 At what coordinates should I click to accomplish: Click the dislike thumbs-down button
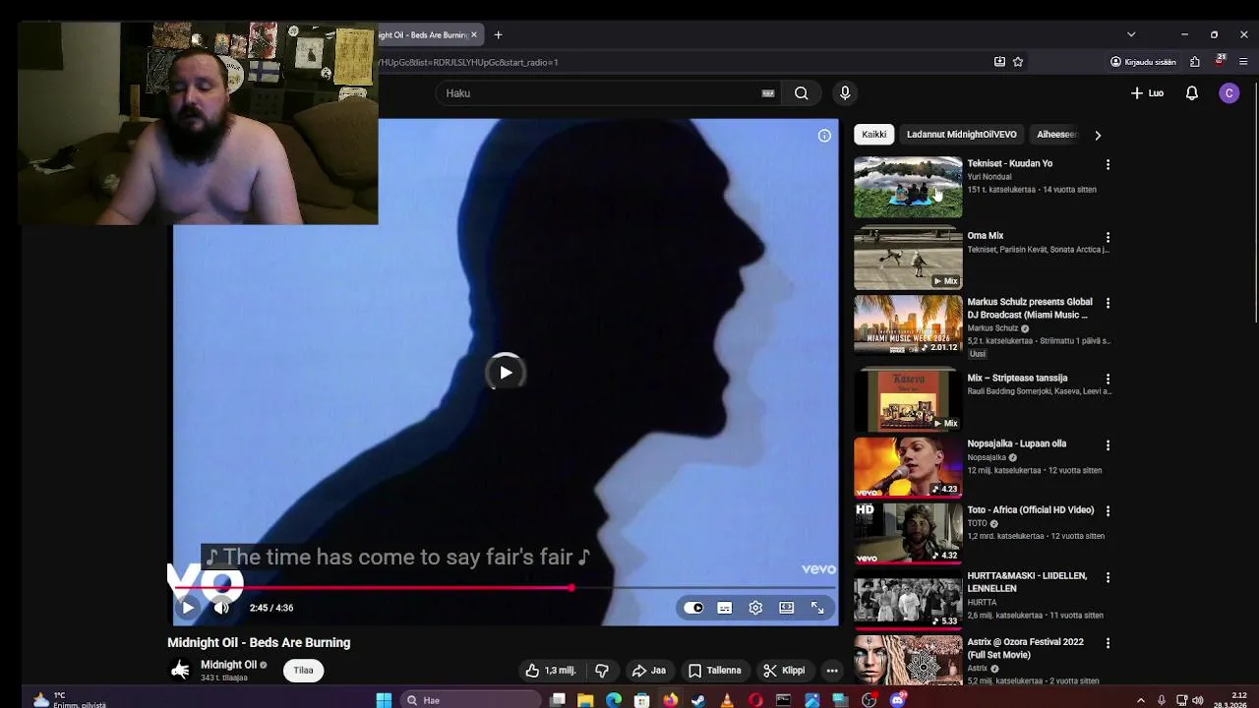point(602,671)
